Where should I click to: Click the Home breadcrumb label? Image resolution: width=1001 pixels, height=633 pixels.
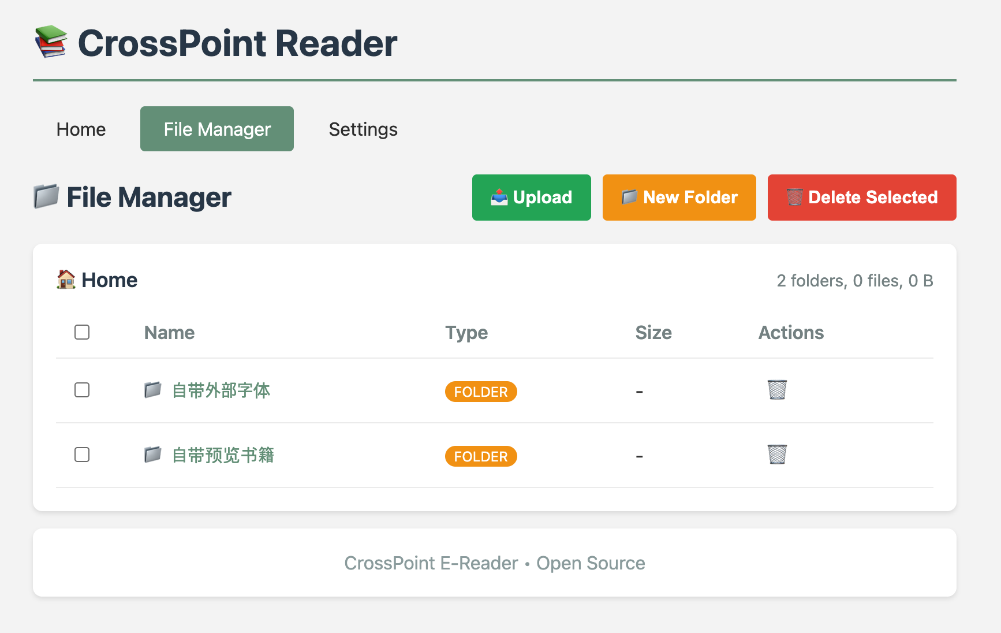tap(110, 280)
